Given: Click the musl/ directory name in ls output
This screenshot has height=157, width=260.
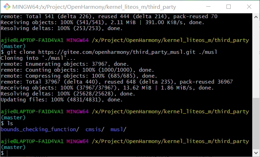Looking at the screenshot, I should pos(118,129).
